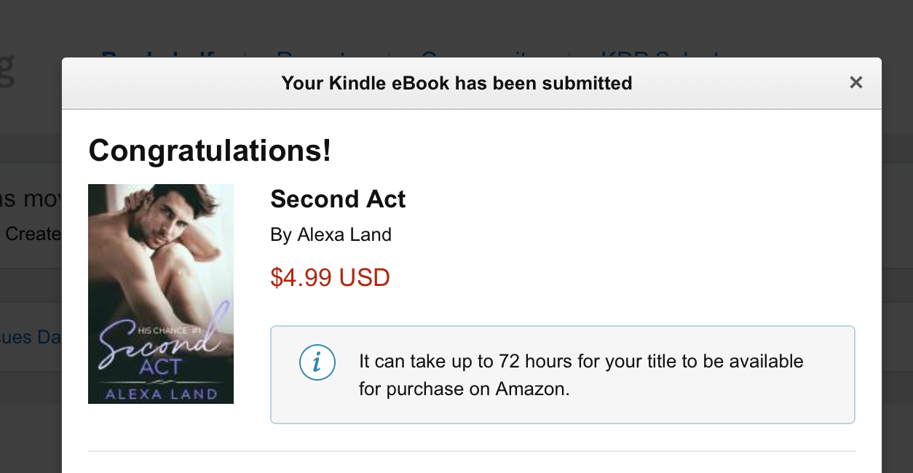Screen dimensions: 913x473
Task: Click the partially hidden Create text
Action: click(x=33, y=234)
